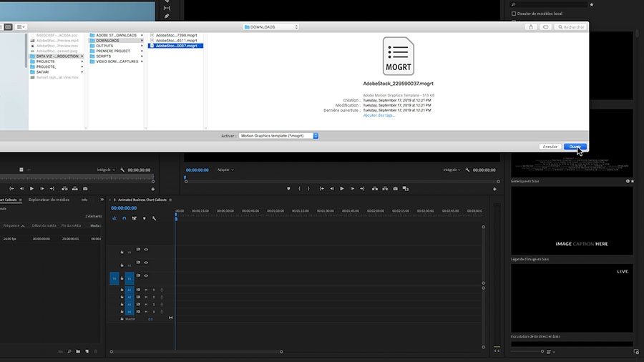Open the VIDEO SCRE...CAPTURES folder

point(116,62)
